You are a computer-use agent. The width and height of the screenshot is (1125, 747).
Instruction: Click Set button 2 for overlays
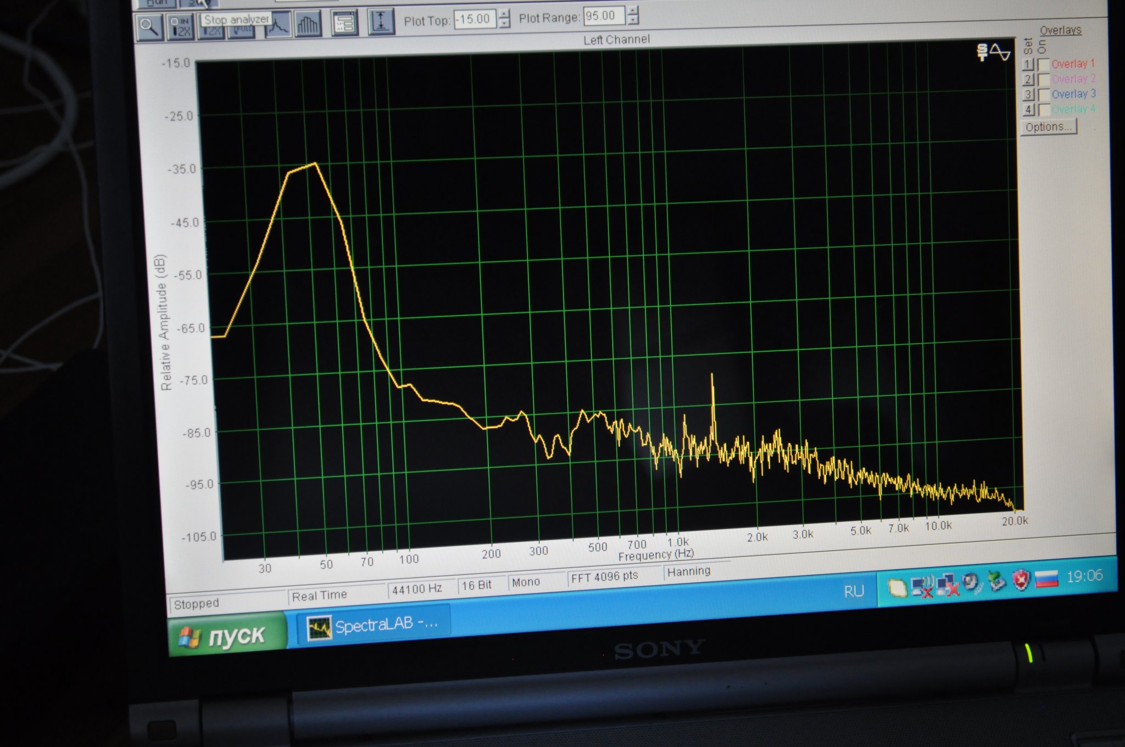tap(1028, 80)
